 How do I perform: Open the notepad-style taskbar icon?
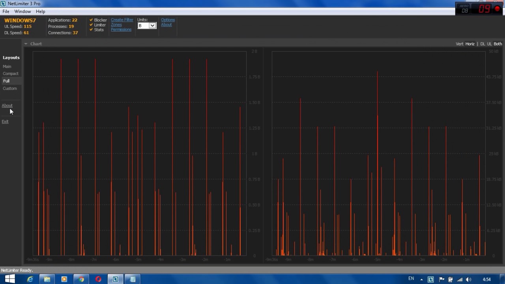[x=133, y=279]
